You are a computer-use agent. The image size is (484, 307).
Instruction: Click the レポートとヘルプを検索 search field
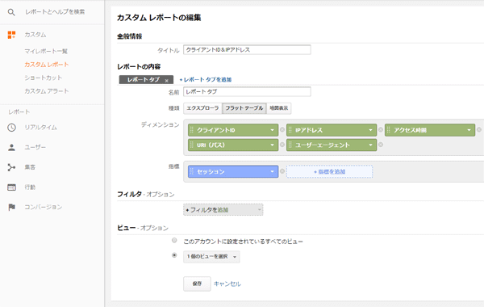(x=55, y=12)
